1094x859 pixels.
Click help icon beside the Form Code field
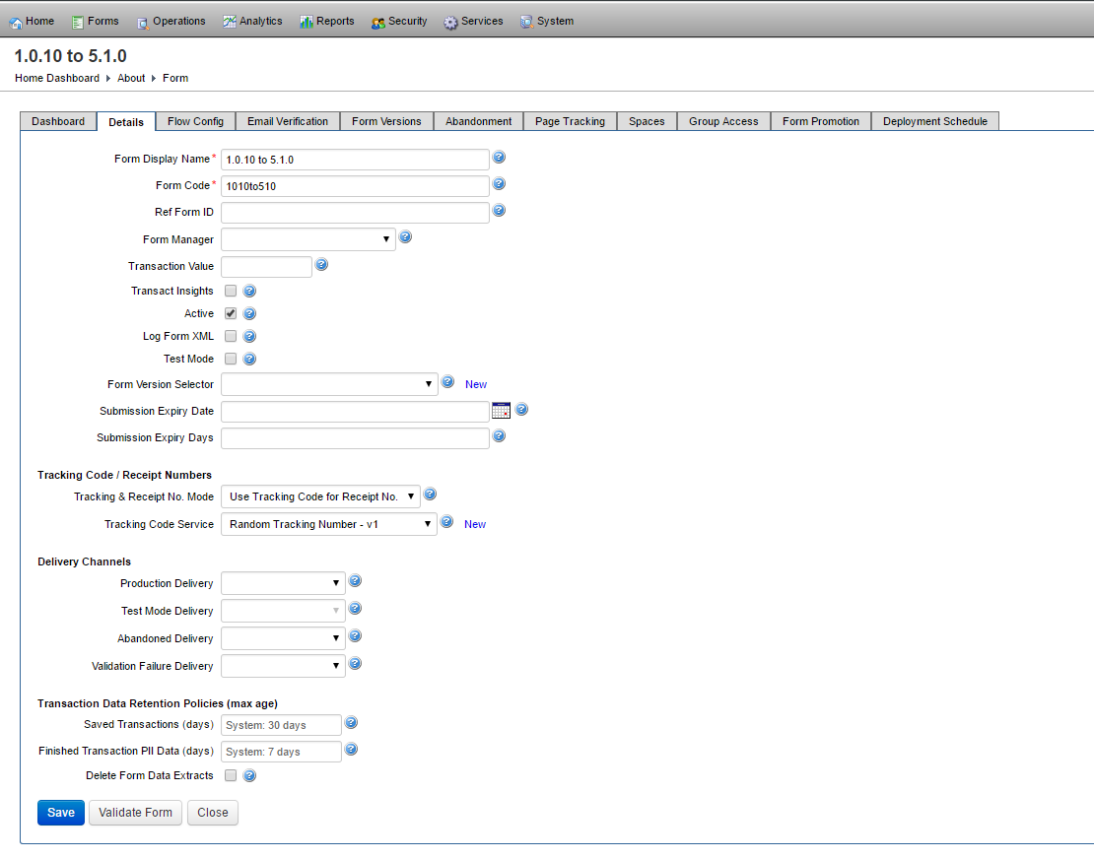click(499, 183)
